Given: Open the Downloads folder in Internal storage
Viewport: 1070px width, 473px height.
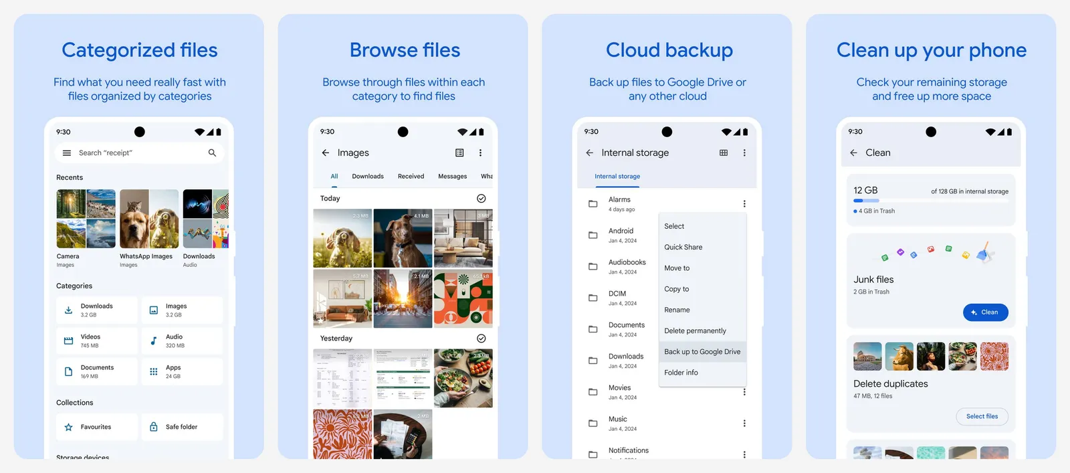Looking at the screenshot, I should coord(618,361).
